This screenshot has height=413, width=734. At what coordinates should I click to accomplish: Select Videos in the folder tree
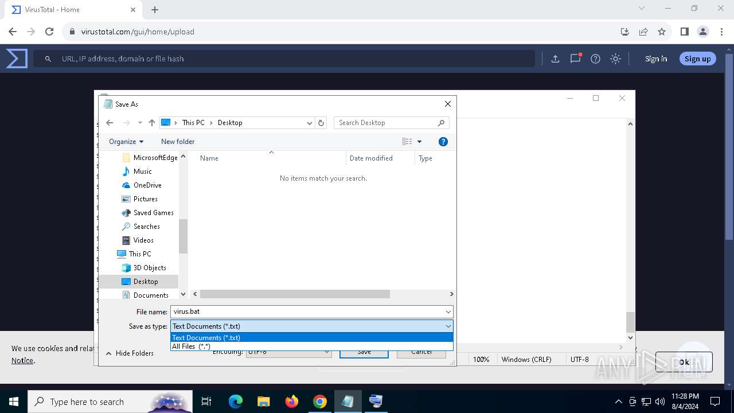[143, 240]
